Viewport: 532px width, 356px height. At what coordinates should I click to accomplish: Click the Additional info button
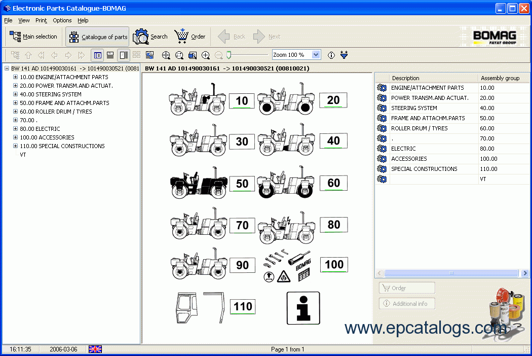point(407,303)
